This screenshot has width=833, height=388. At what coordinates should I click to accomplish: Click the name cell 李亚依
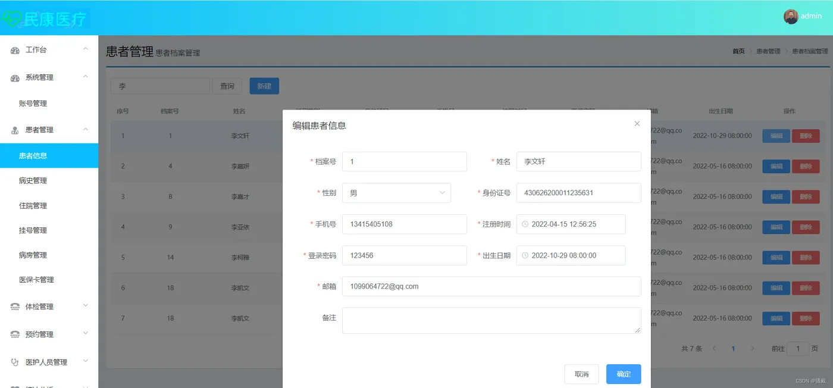[x=240, y=227]
